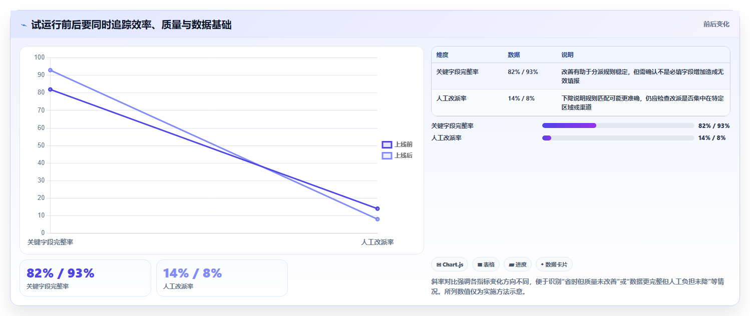Screen dimensions: 750x316
Task: Click the 关键字段完整率 progress bar
Action: click(618, 125)
